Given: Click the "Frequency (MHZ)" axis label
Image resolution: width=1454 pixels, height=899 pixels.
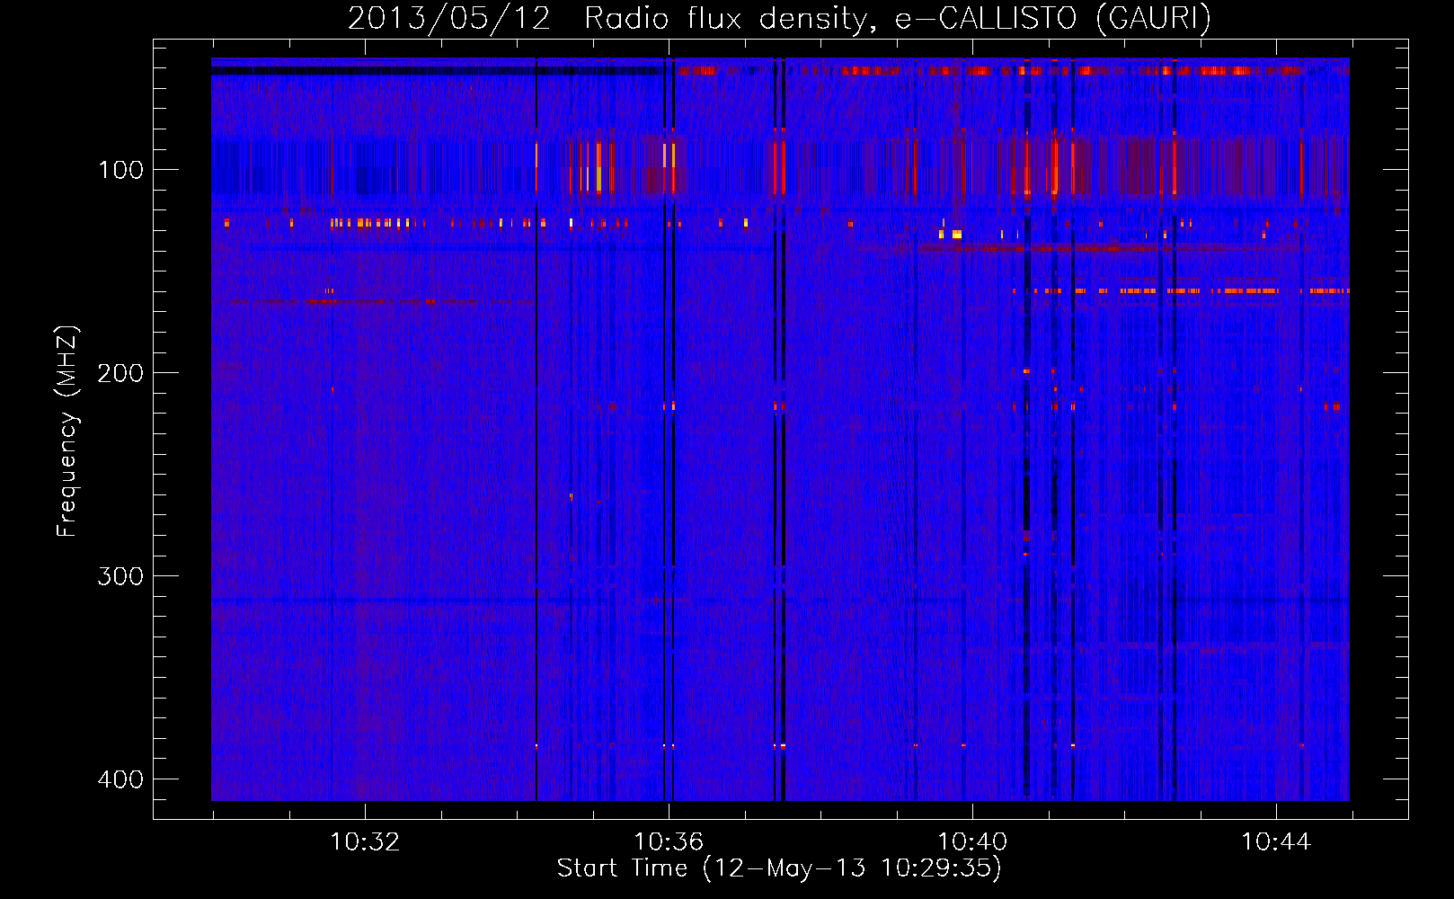Looking at the screenshot, I should pyautogui.click(x=68, y=432).
